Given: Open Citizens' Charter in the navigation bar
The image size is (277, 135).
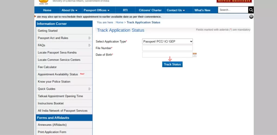Looking at the screenshot, I should click(150, 10).
